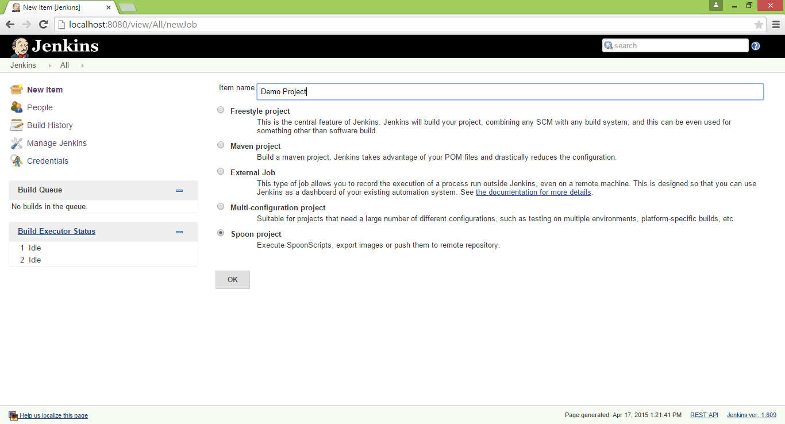The image size is (785, 424).
Task: Click the Multi-configuration project label
Action: pos(278,207)
